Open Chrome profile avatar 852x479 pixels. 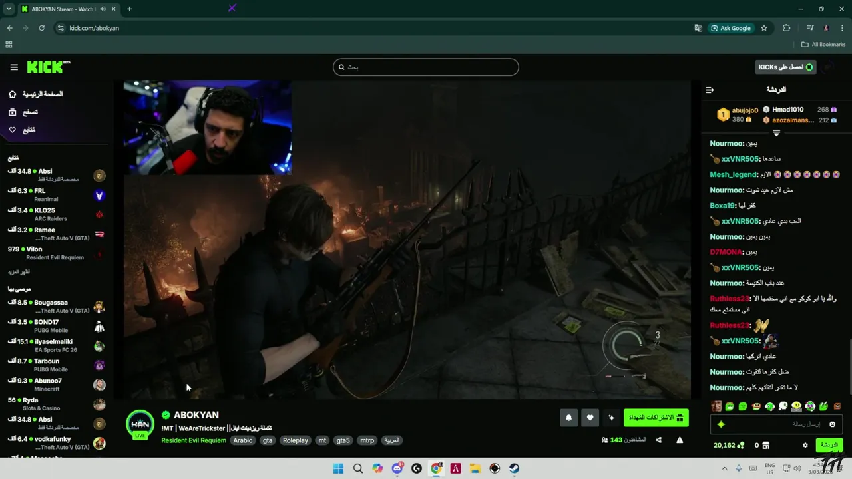click(x=826, y=28)
